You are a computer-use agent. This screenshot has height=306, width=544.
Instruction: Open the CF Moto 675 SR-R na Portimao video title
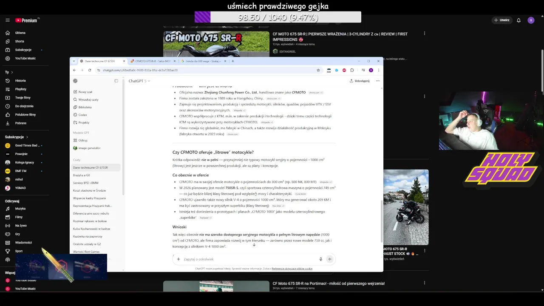(329, 283)
